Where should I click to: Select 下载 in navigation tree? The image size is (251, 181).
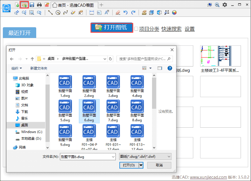(x=22, y=112)
